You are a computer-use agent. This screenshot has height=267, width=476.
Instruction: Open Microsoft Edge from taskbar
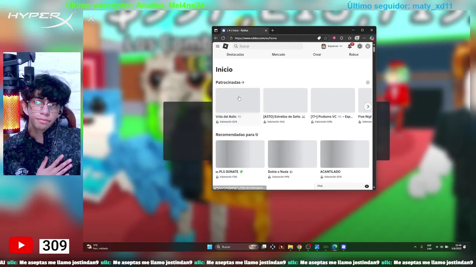point(335,247)
